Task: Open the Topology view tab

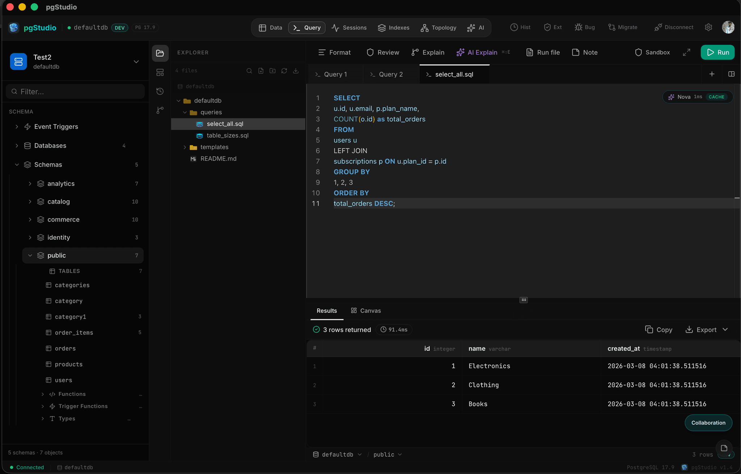Action: click(438, 28)
